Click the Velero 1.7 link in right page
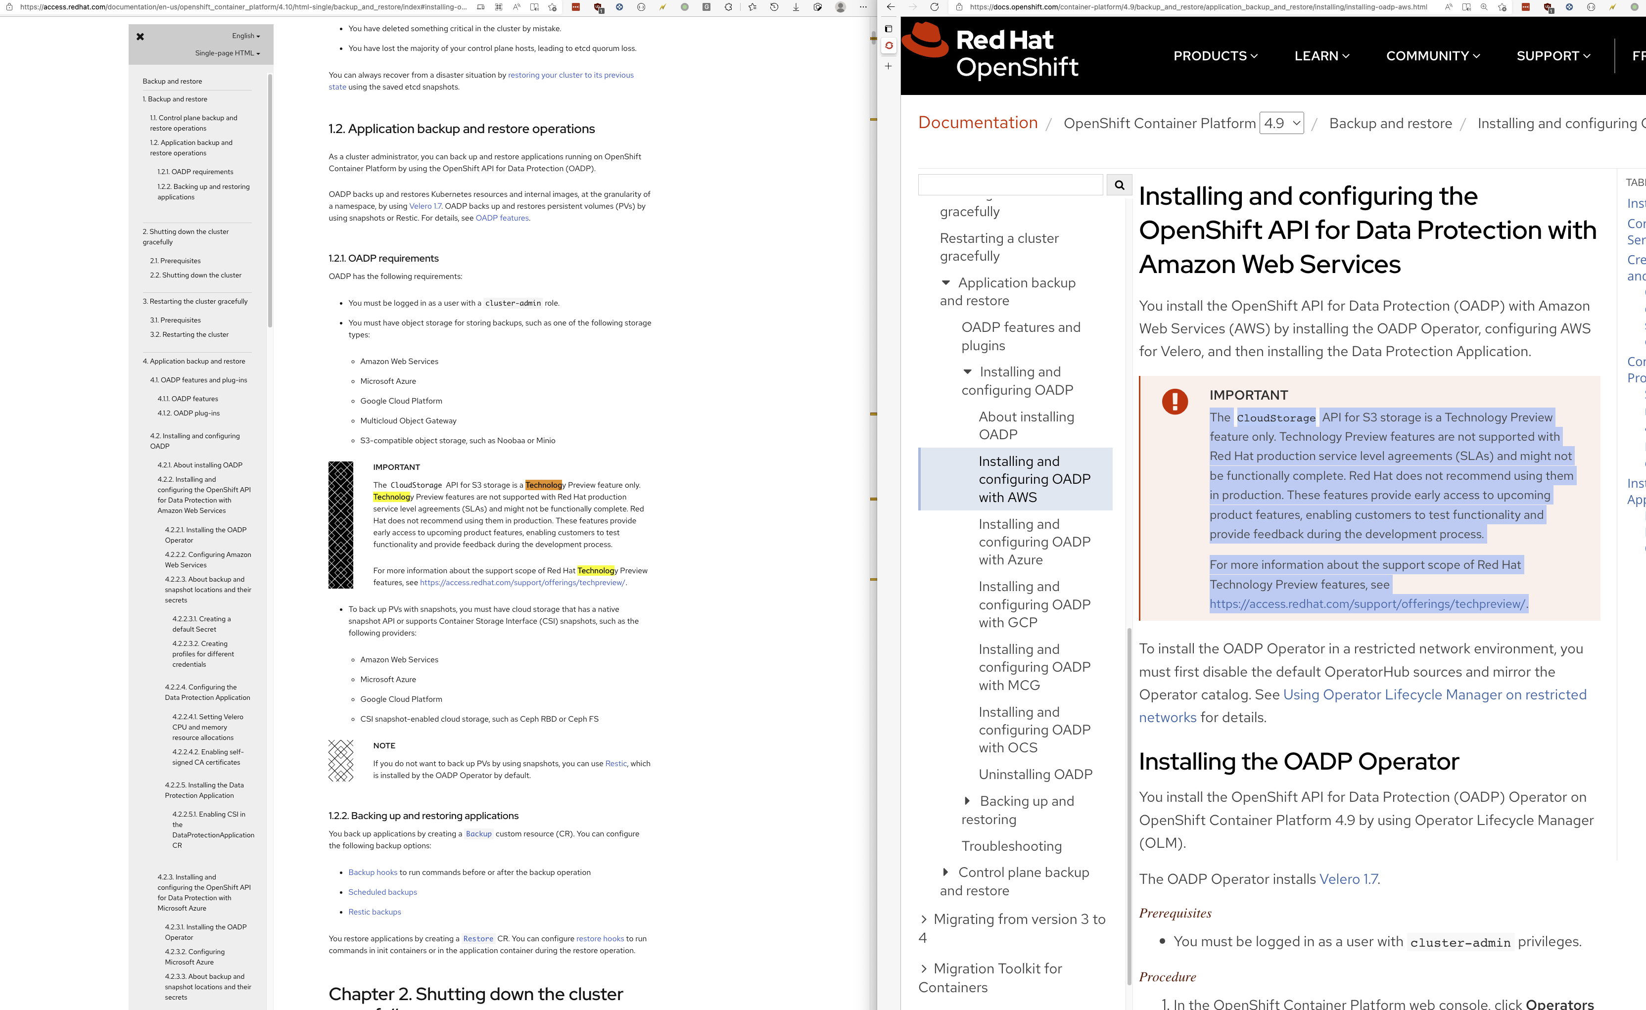The width and height of the screenshot is (1646, 1010). coord(1348,879)
